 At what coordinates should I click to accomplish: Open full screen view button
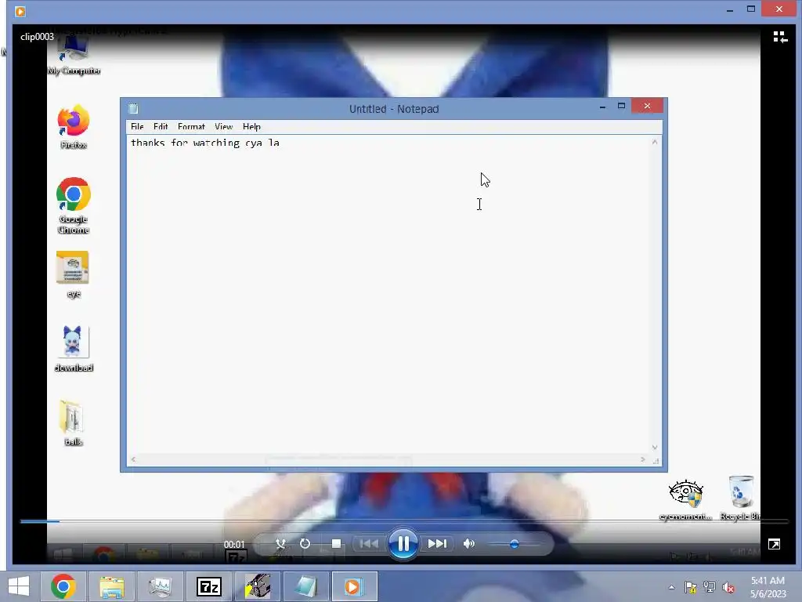(774, 544)
